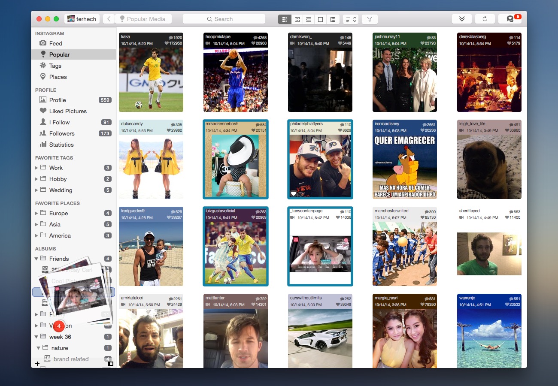Open the sort order dropdown

coord(351,19)
